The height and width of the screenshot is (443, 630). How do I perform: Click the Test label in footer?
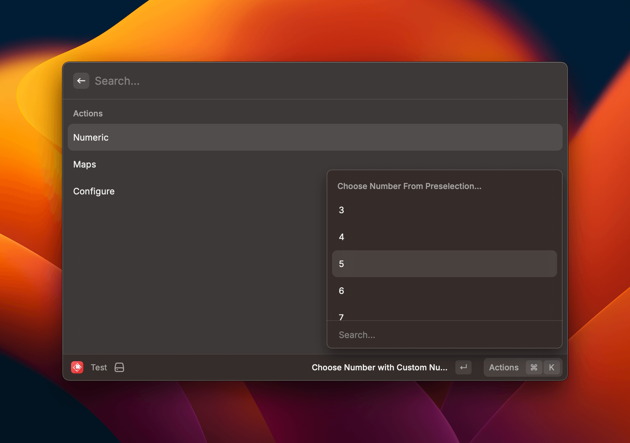coord(99,367)
